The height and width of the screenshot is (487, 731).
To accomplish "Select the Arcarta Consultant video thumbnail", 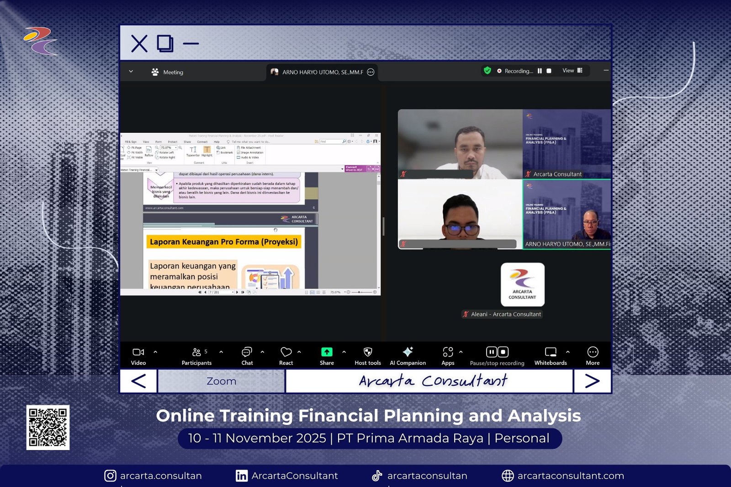I will pyautogui.click(x=567, y=144).
